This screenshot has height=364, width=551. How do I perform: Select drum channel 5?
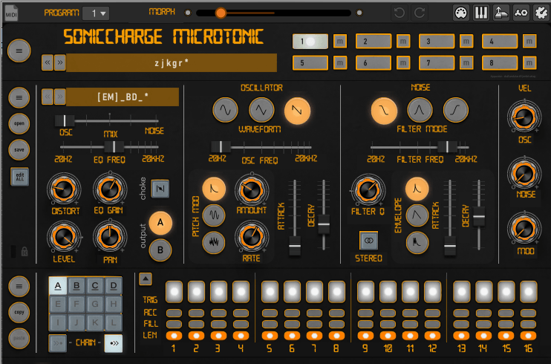[310, 63]
